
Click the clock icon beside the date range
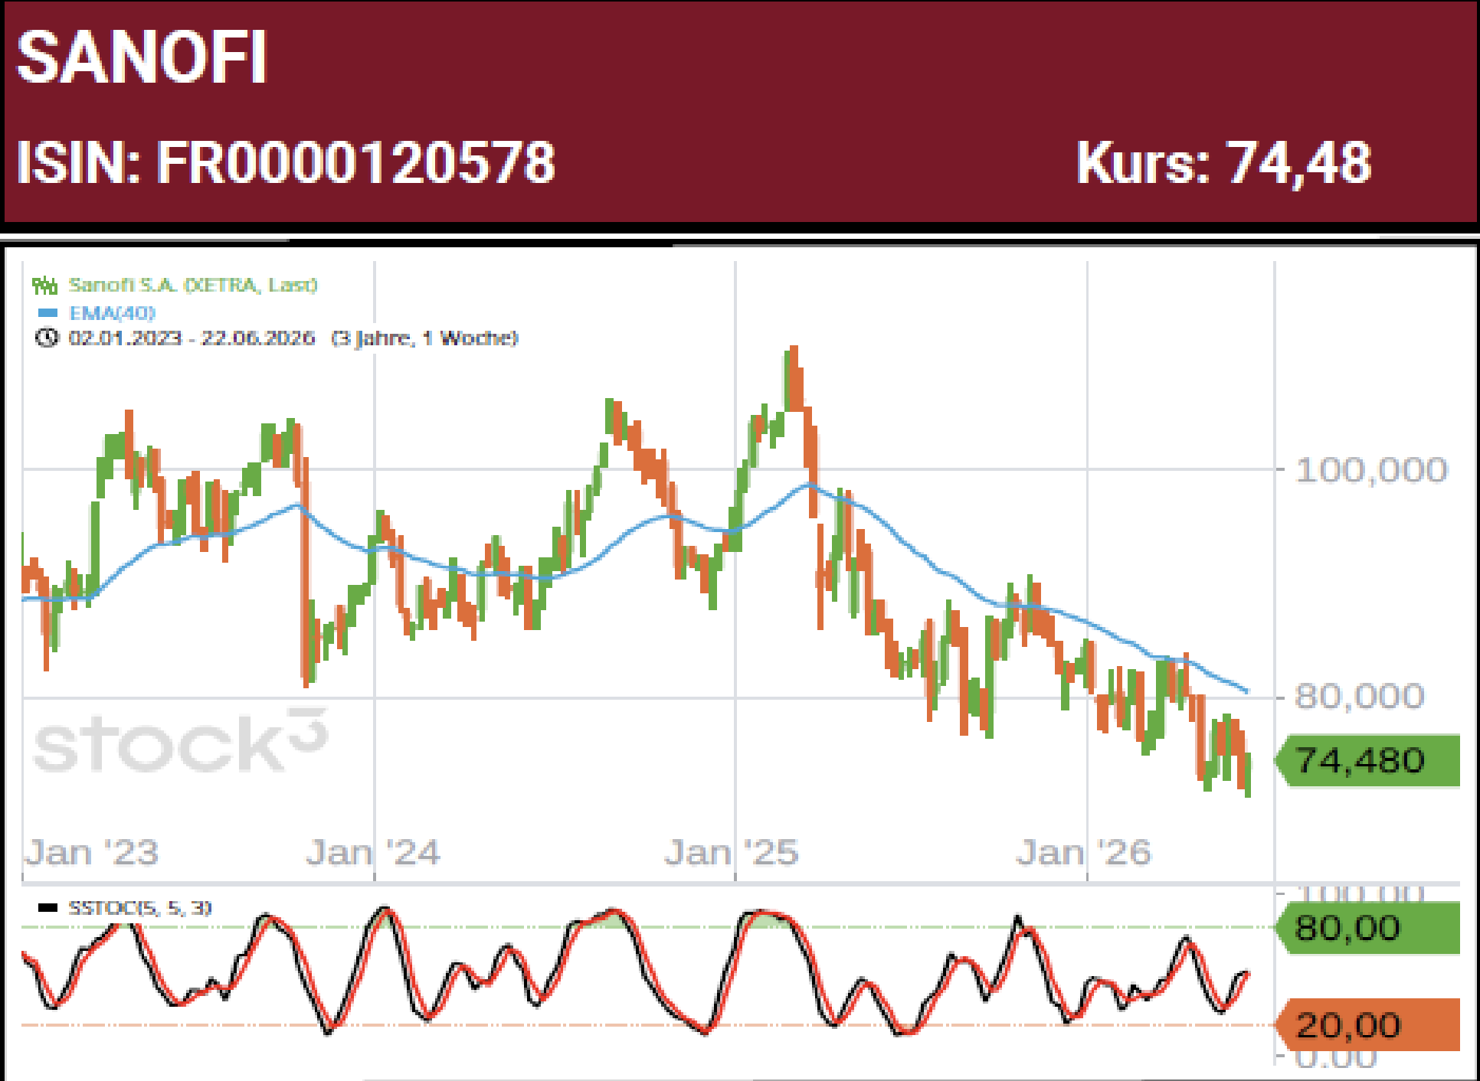click(47, 338)
